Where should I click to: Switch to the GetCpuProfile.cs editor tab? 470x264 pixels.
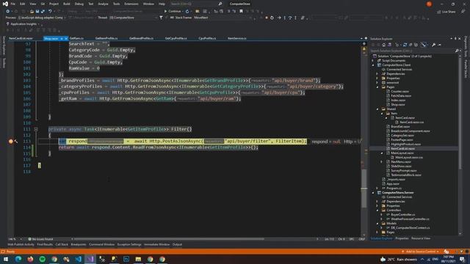pyautogui.click(x=176, y=38)
